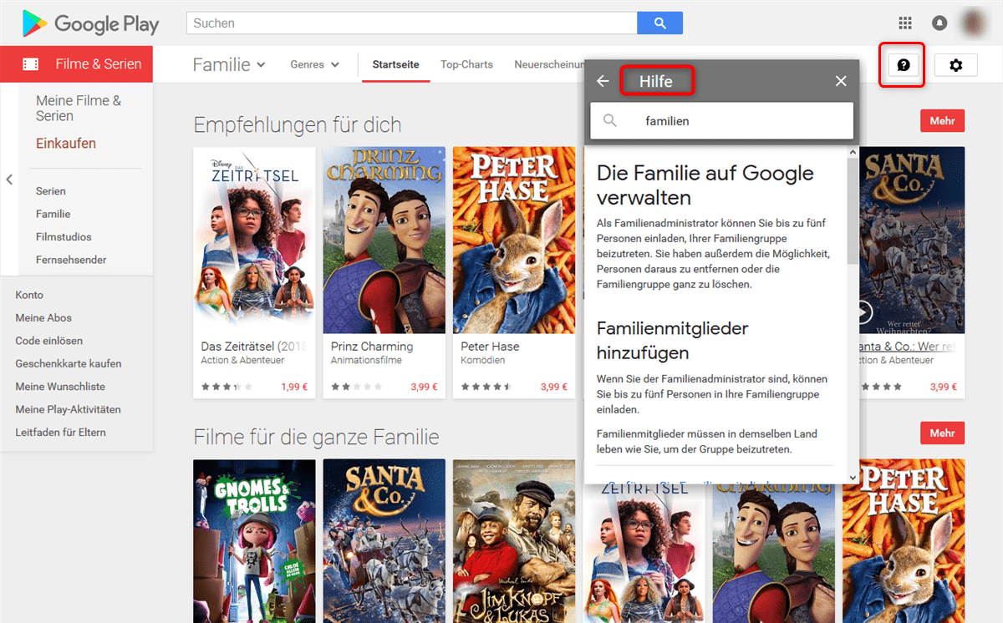Click Mehr next to Empfehlungen für dich
This screenshot has height=623, width=1003.
942,121
